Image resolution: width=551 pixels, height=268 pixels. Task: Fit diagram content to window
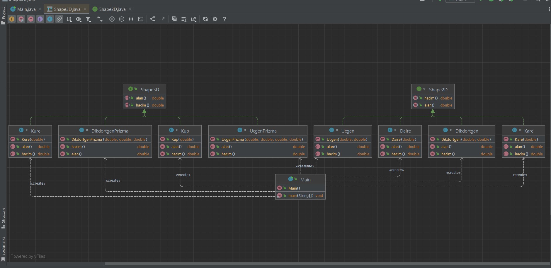coord(141,19)
